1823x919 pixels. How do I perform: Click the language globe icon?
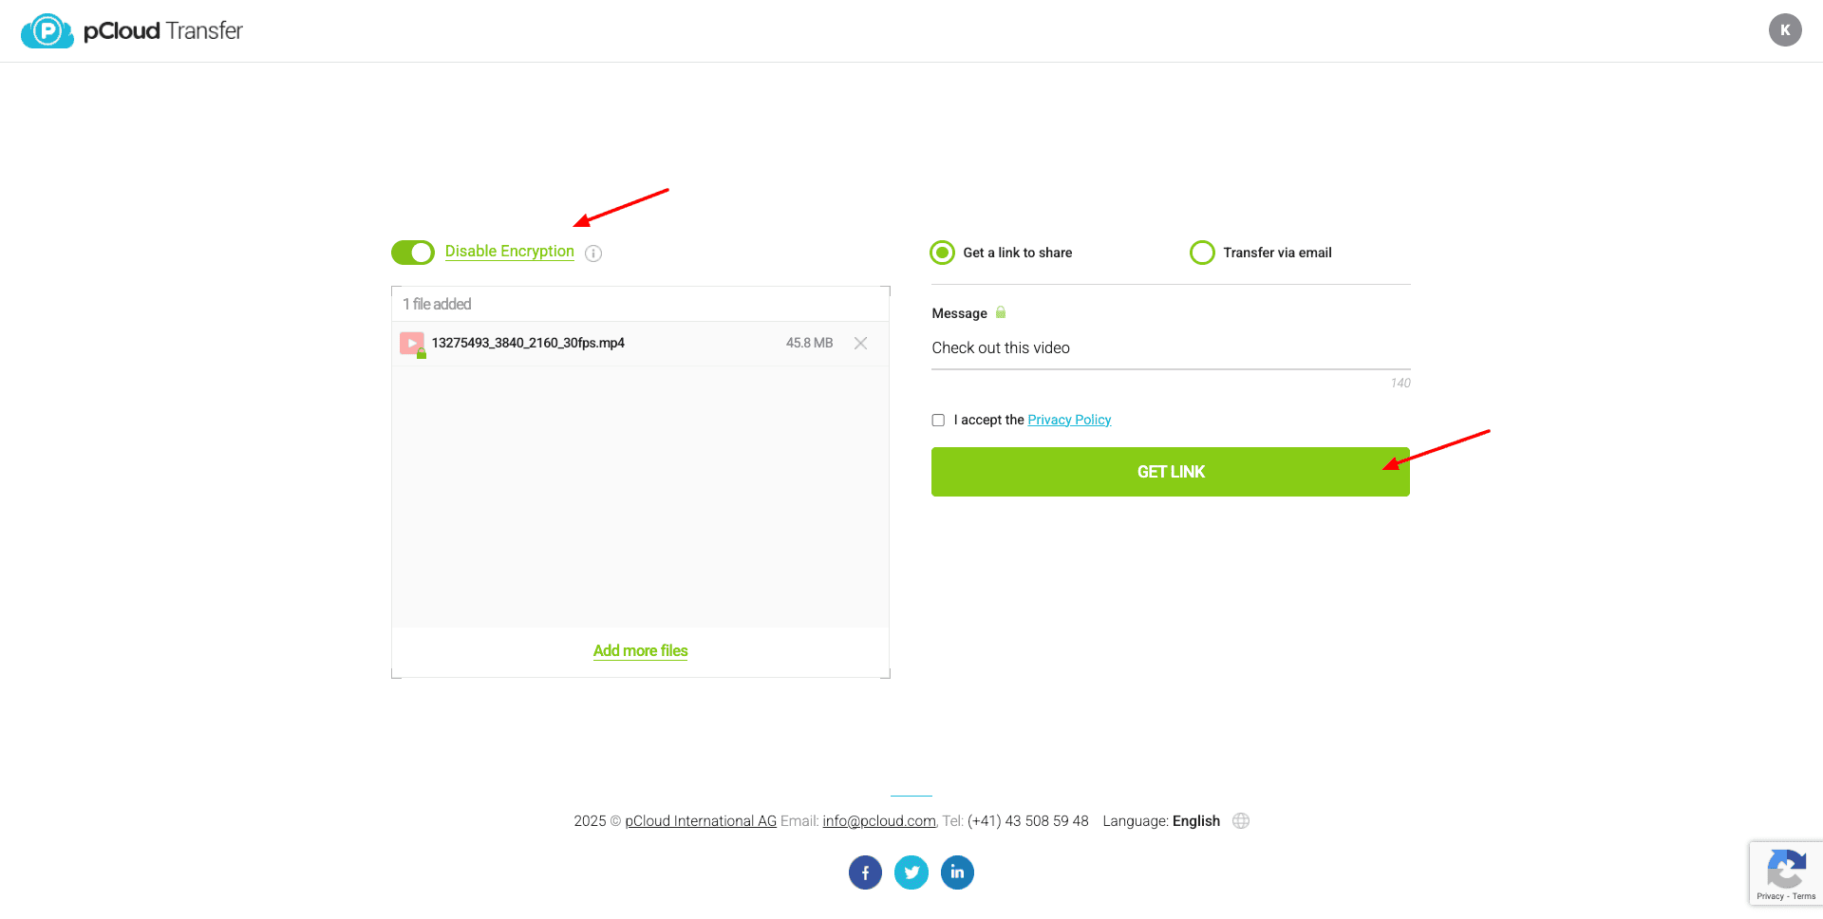(1241, 821)
